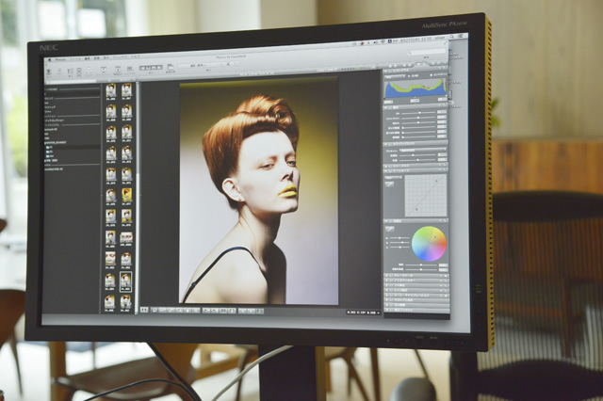Open the Curves channel dropdown
The image size is (603, 401).
pos(394,178)
